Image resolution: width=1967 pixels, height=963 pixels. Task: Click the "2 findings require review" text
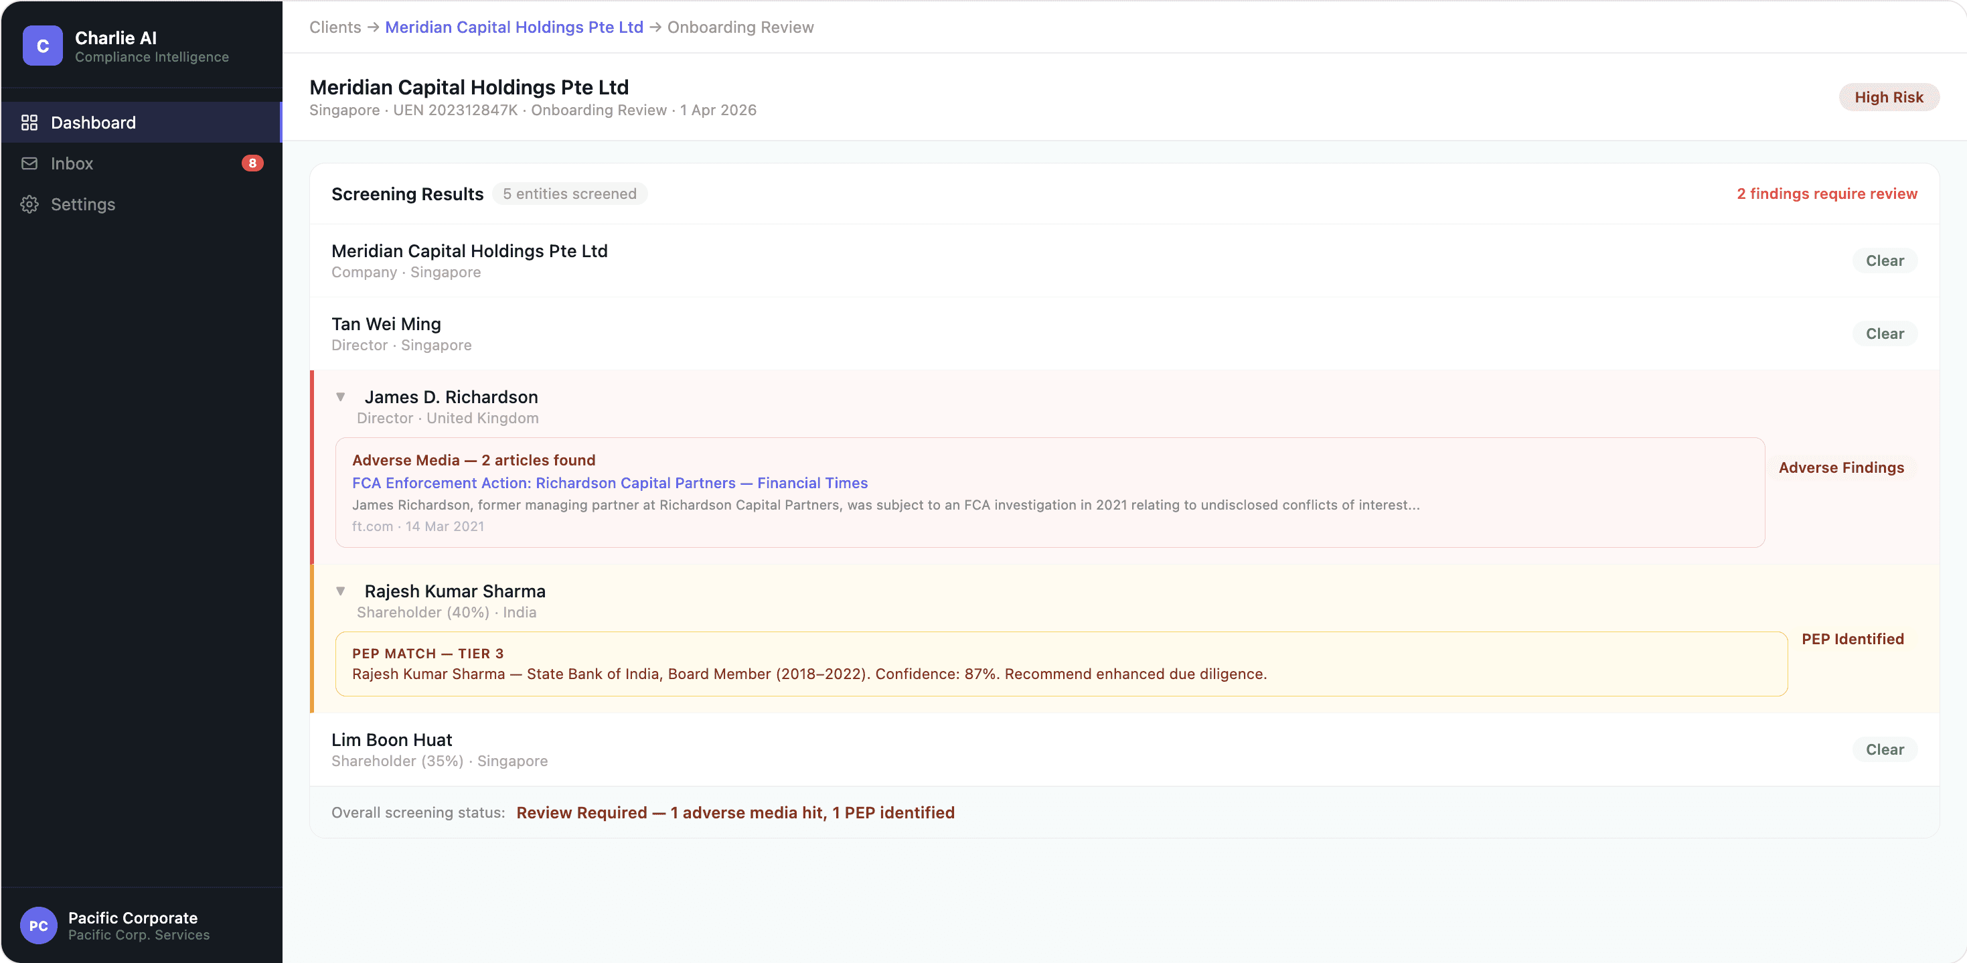(1826, 194)
